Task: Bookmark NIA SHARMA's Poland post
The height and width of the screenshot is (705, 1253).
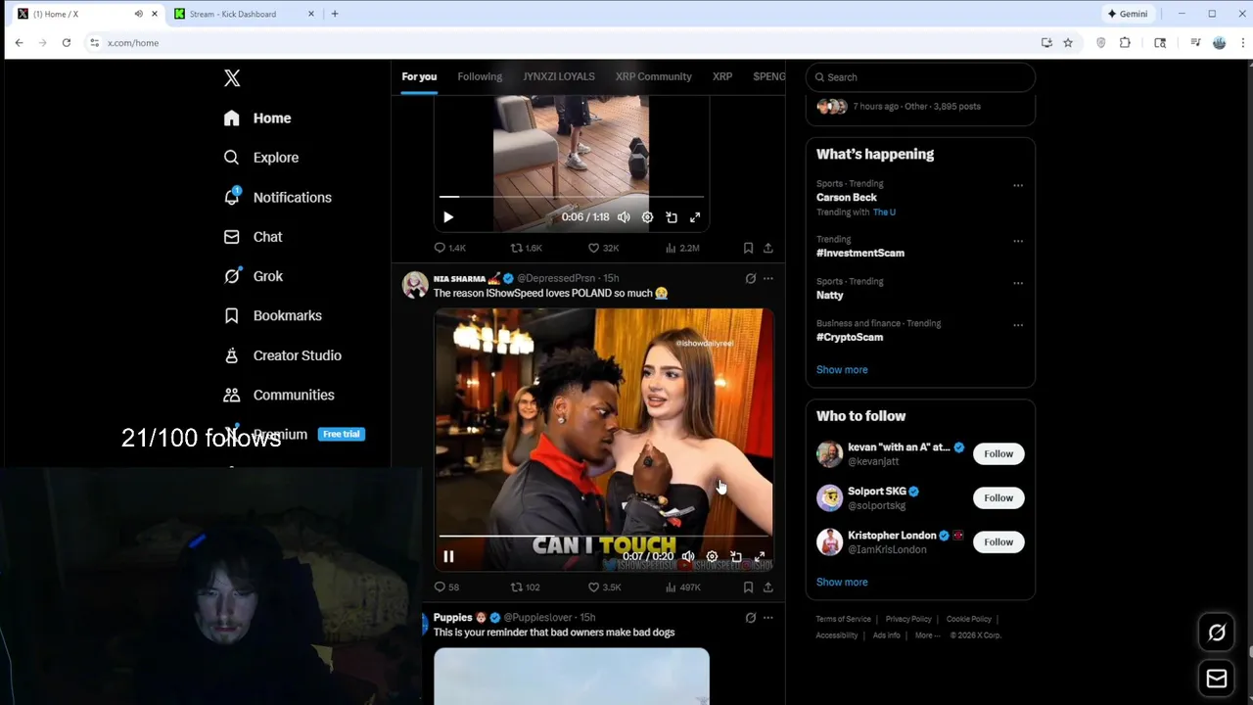Action: point(748,587)
